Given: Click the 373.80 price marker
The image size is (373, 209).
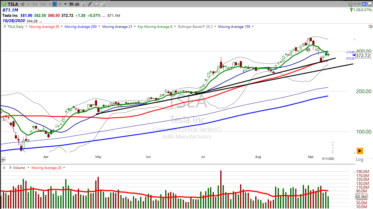Looking at the screenshot, I should [350, 52].
